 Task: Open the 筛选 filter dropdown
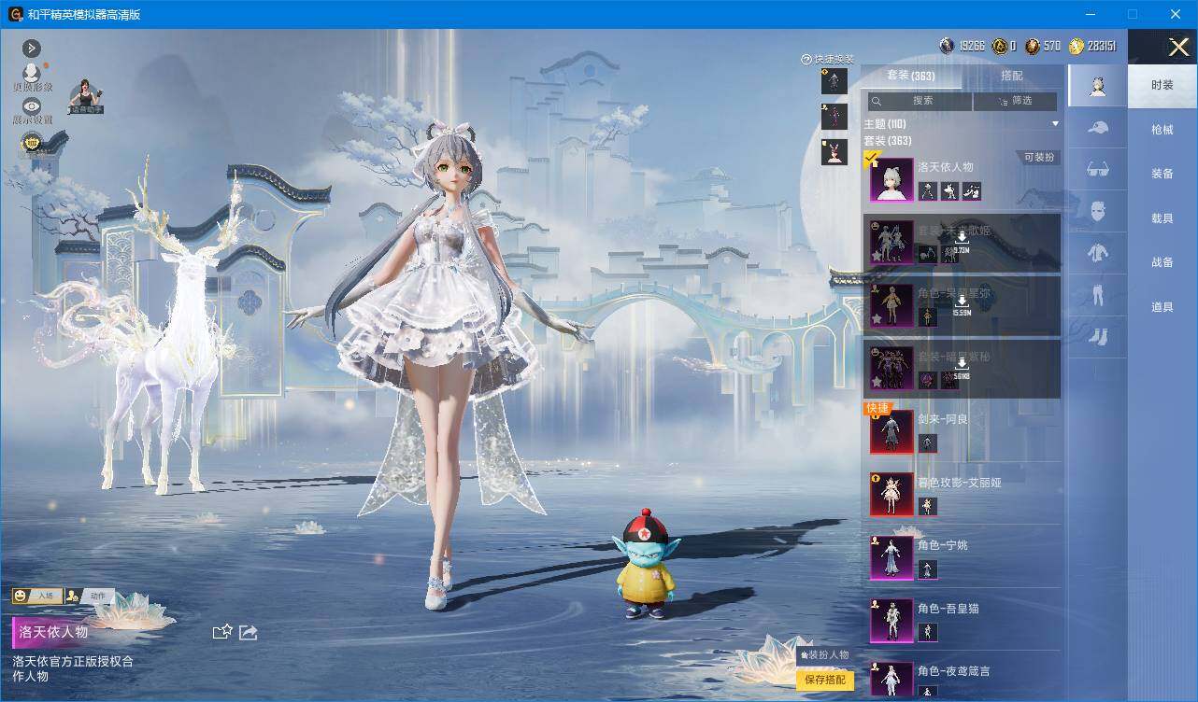[x=1015, y=100]
